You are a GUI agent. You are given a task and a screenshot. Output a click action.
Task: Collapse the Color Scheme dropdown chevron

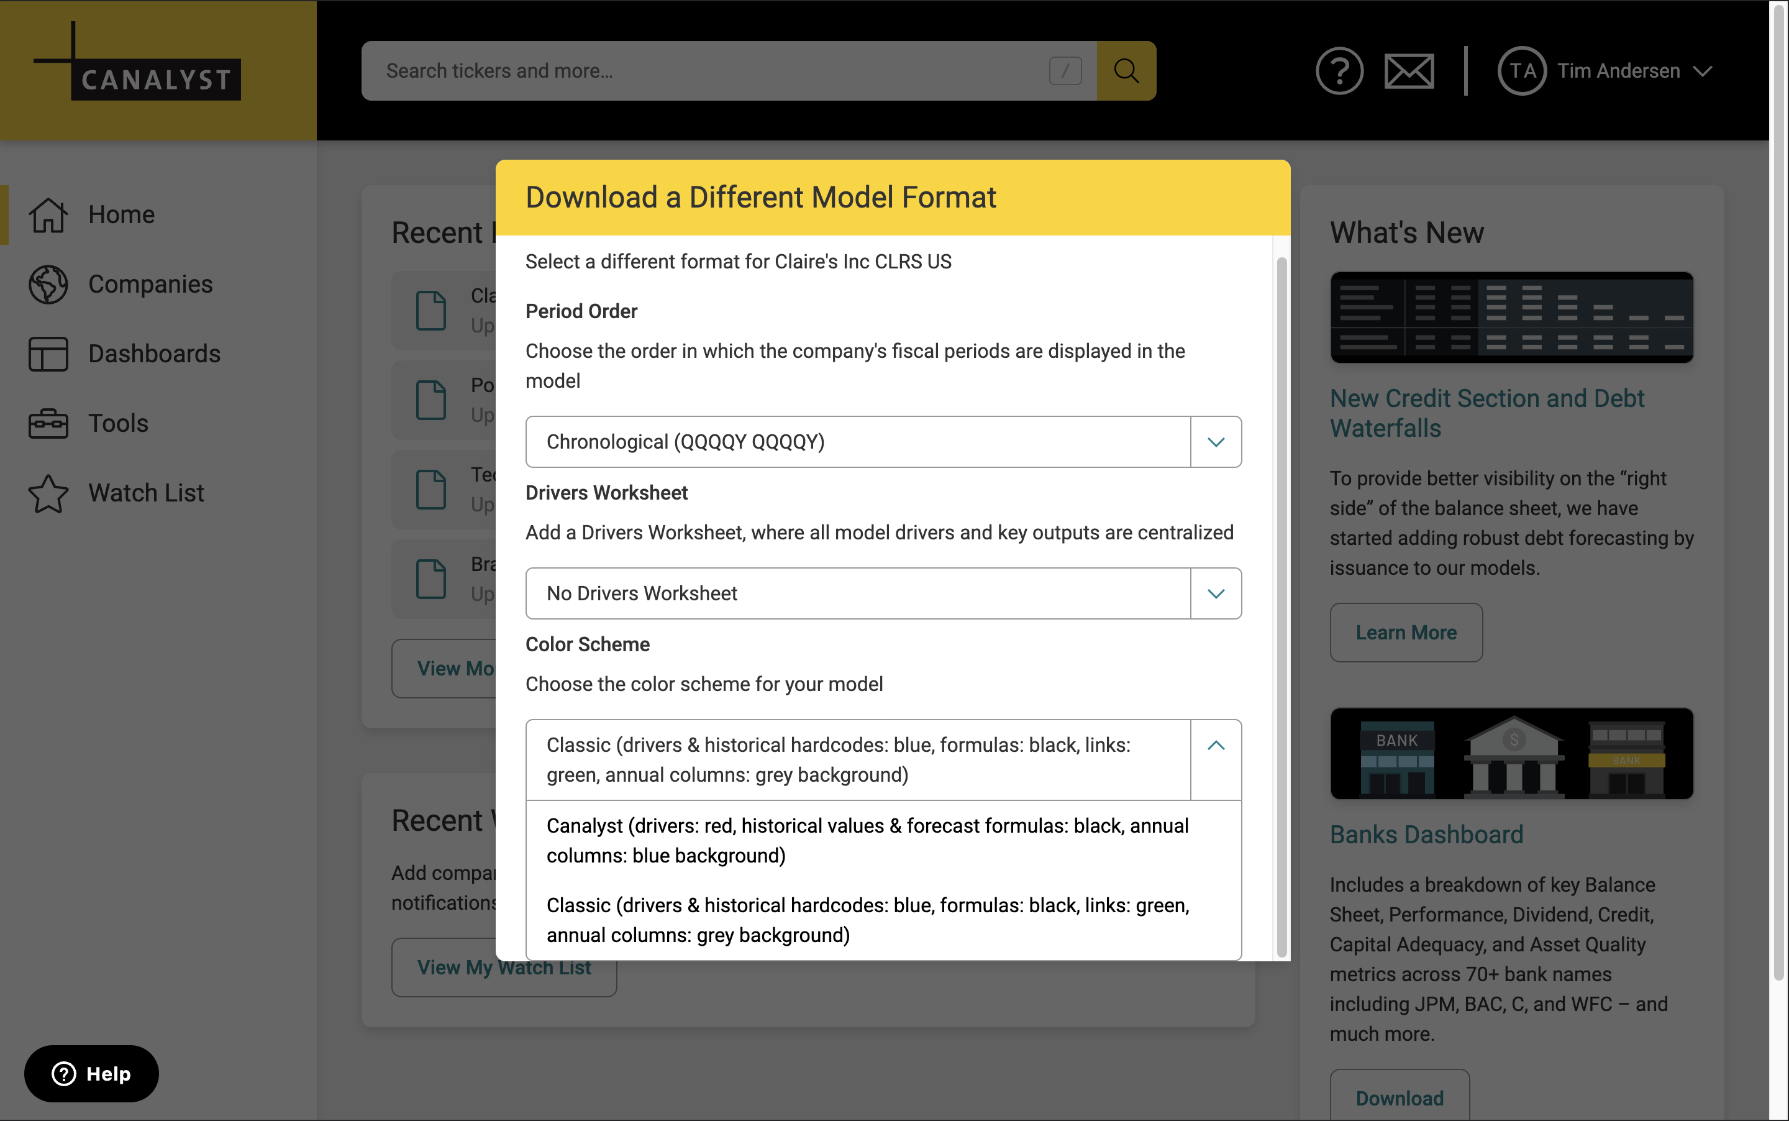(x=1216, y=746)
